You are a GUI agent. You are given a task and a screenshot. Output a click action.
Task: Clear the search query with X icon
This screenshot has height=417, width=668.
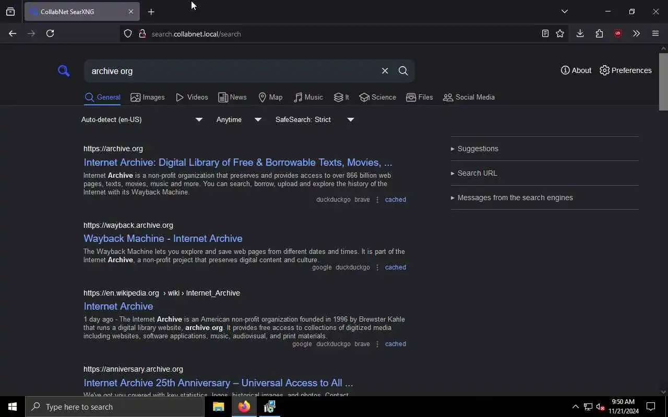[x=385, y=71]
